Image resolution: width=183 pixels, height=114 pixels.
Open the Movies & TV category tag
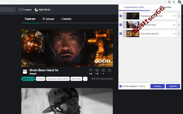[28, 79]
